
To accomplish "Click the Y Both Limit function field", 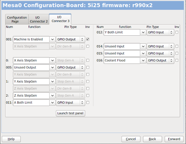I will pos(122,32).
